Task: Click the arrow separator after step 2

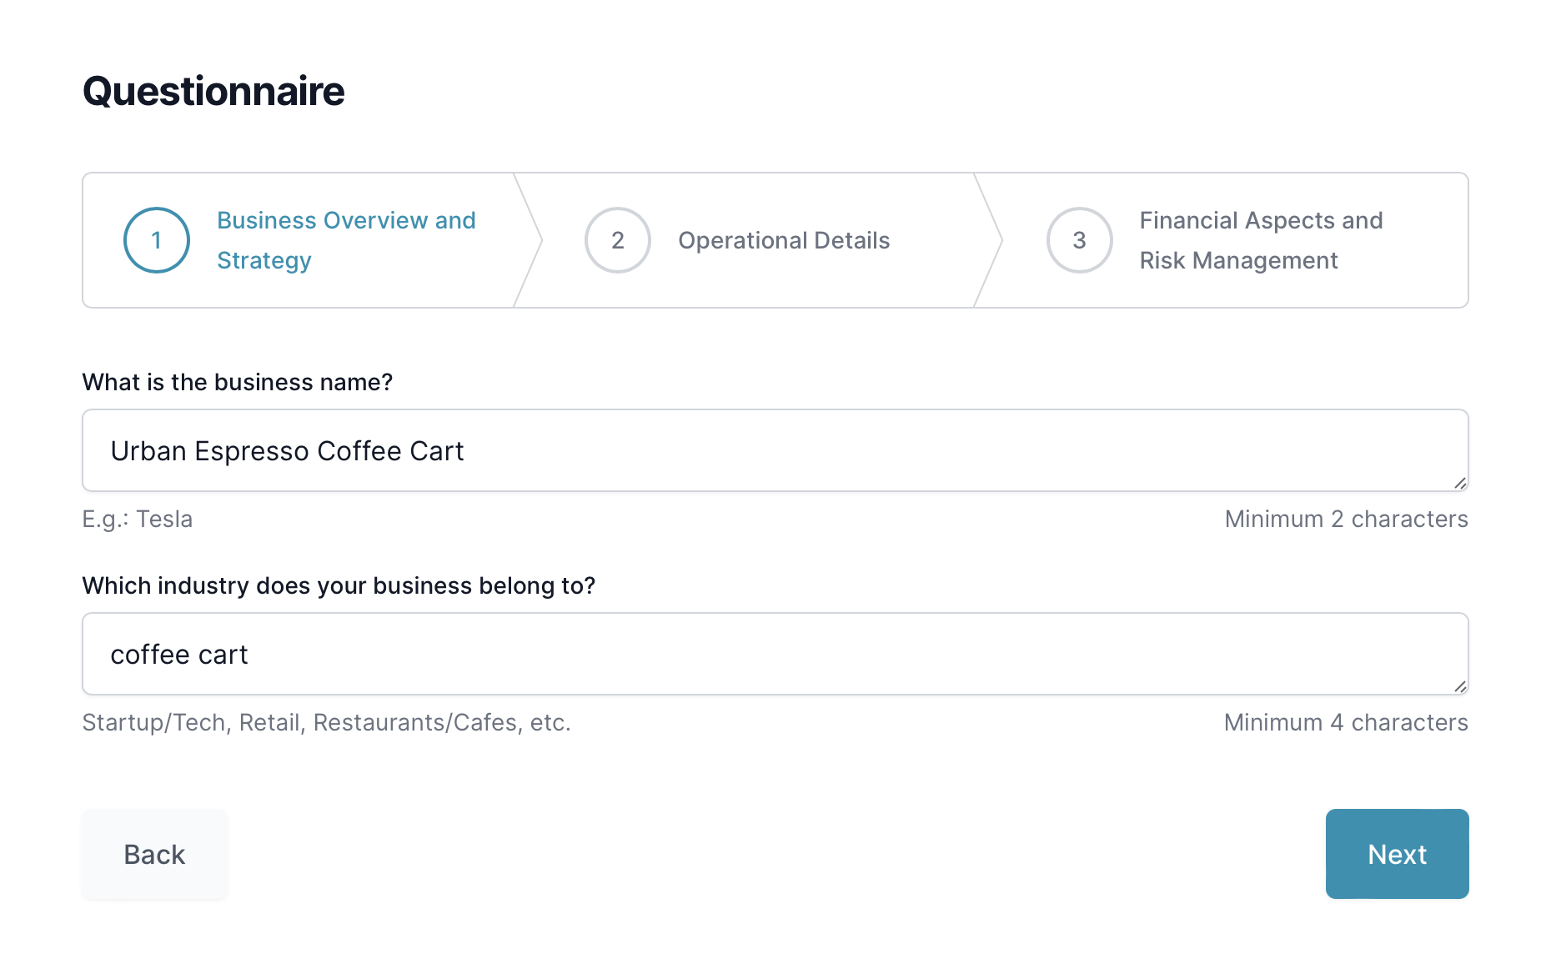Action: click(x=989, y=240)
